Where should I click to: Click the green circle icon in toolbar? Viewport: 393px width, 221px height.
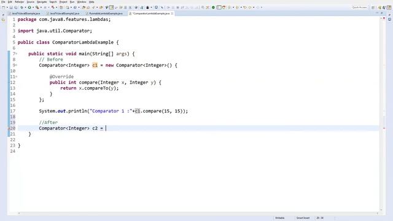[x=213, y=7]
